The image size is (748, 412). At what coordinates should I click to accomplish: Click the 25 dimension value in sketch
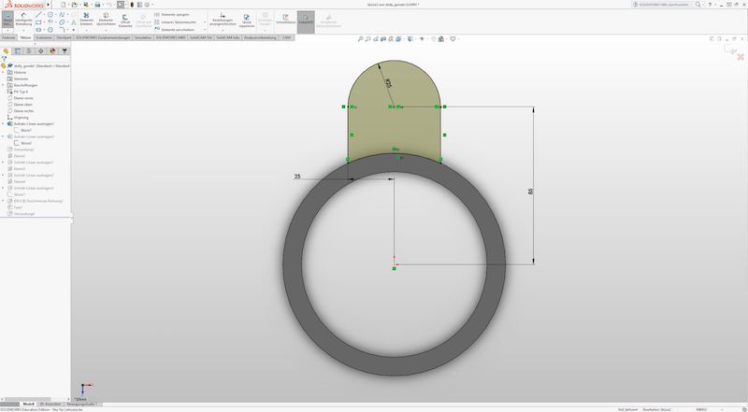(x=297, y=177)
